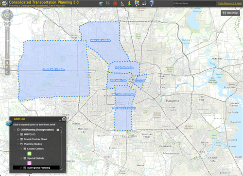Image resolution: width=243 pixels, height=176 pixels.
Task: Expand the MTFP2013 layer
Action: pyautogui.click(x=18, y=134)
